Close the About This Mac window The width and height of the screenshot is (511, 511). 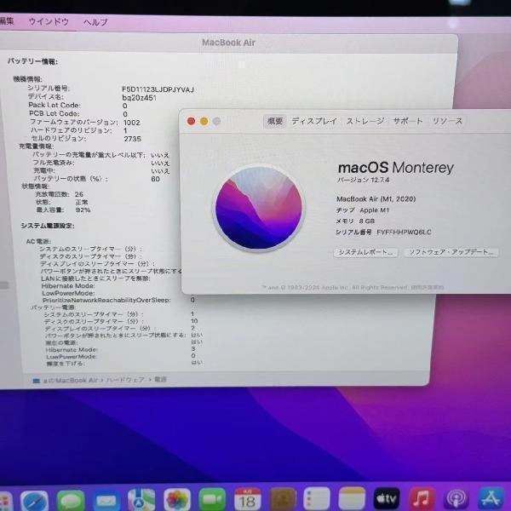click(x=192, y=121)
